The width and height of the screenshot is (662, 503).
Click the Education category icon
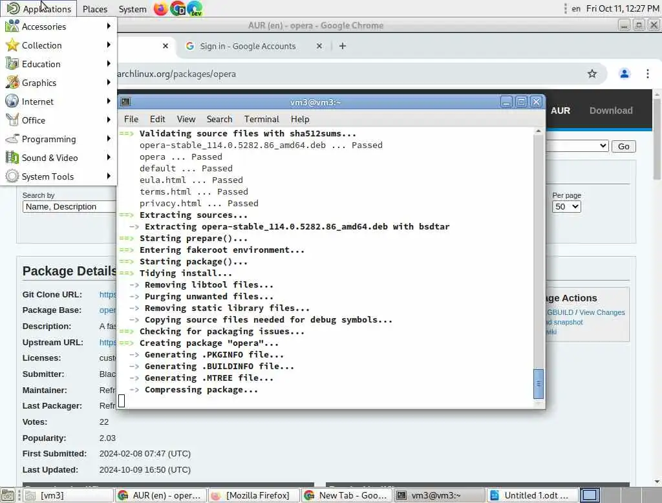(12, 64)
